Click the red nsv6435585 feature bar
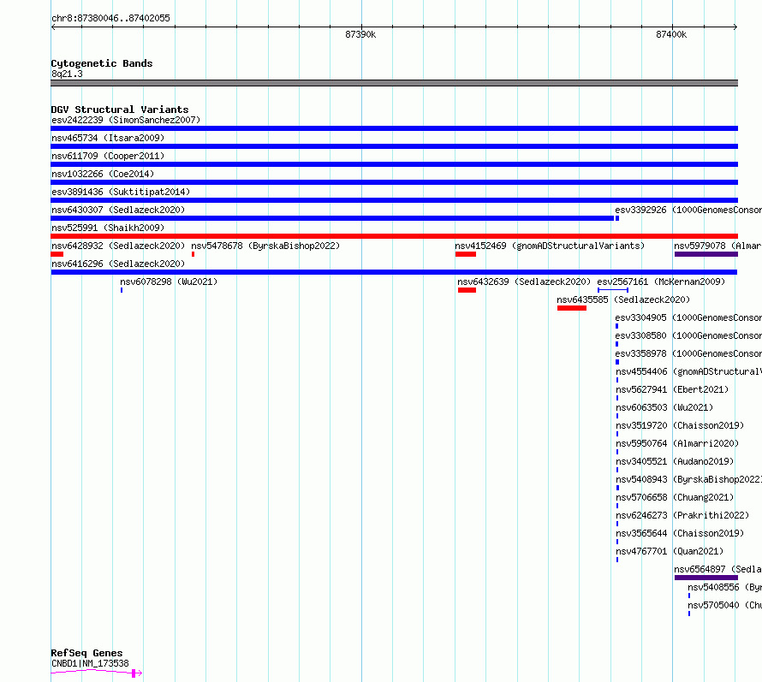The height and width of the screenshot is (682, 762). pos(572,308)
